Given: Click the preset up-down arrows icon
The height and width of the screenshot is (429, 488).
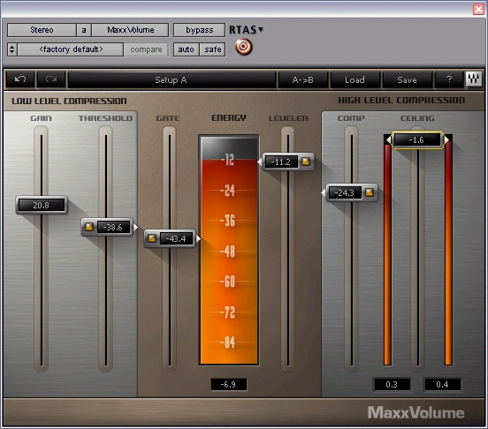Looking at the screenshot, I should point(11,49).
